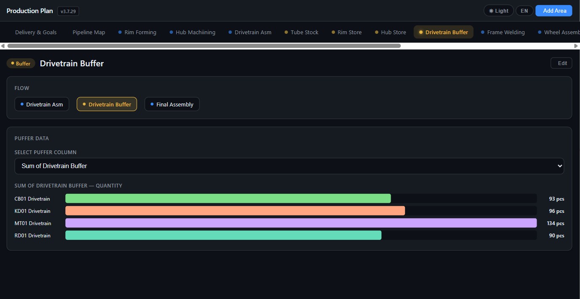Click the RD01 Drivetrain row label
The image size is (580, 299).
[x=32, y=235]
